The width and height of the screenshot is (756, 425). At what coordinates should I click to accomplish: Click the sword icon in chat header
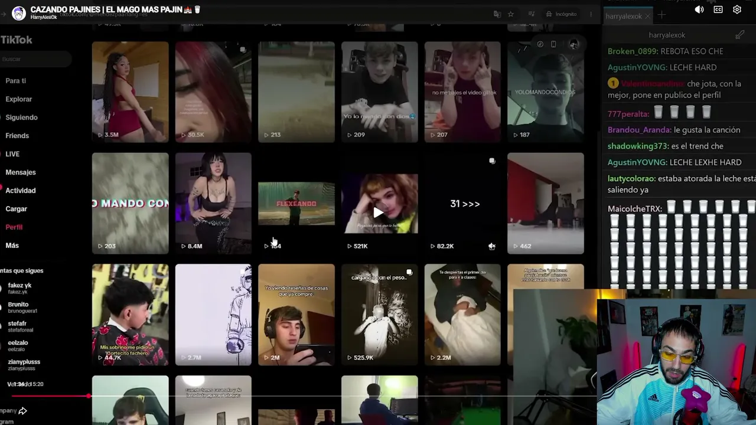(x=739, y=35)
